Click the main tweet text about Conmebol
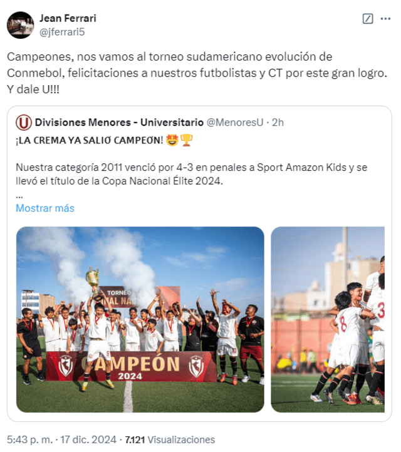The width and height of the screenshot is (401, 452). click(x=197, y=73)
